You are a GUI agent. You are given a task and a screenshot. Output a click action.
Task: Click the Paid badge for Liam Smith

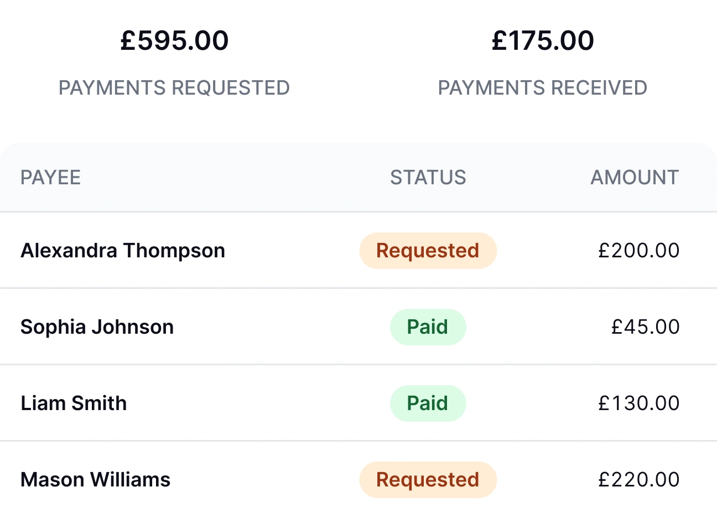[x=428, y=403]
